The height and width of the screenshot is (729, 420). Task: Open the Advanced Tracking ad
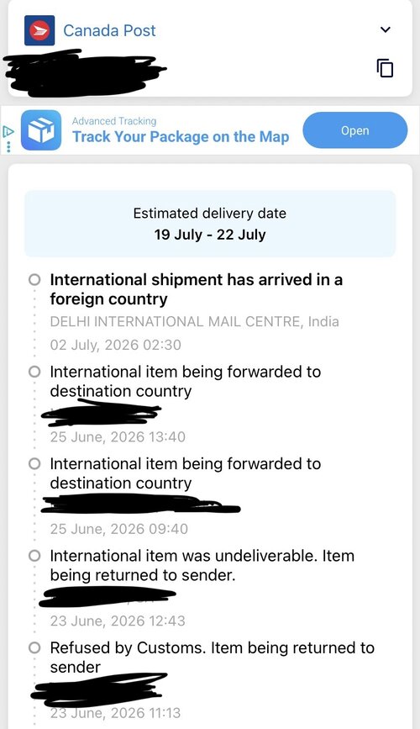355,130
